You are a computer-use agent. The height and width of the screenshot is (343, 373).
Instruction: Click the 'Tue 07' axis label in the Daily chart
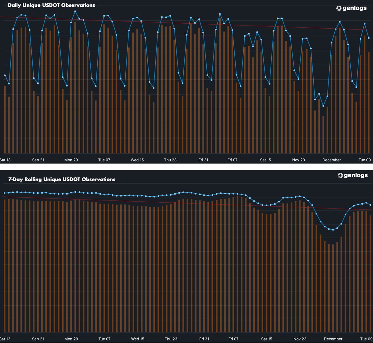pos(104,160)
